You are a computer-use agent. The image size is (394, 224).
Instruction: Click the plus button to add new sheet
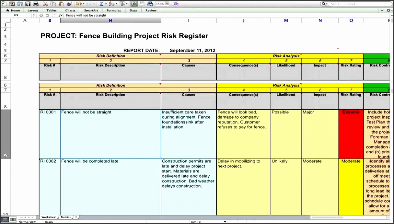pos(75,217)
